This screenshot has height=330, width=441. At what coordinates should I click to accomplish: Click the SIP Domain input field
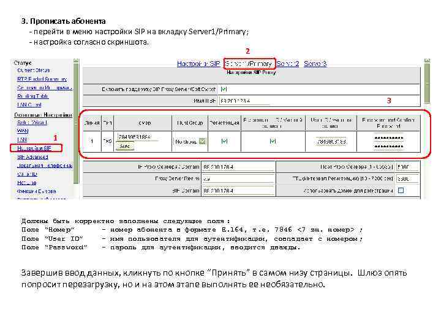238,191
